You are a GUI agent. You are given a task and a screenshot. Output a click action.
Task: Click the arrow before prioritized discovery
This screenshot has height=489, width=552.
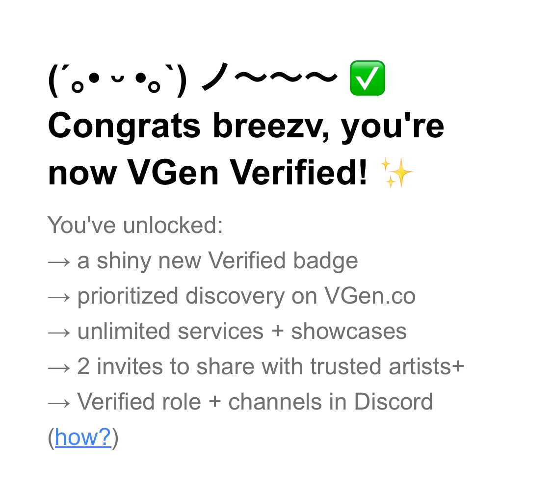pos(59,297)
